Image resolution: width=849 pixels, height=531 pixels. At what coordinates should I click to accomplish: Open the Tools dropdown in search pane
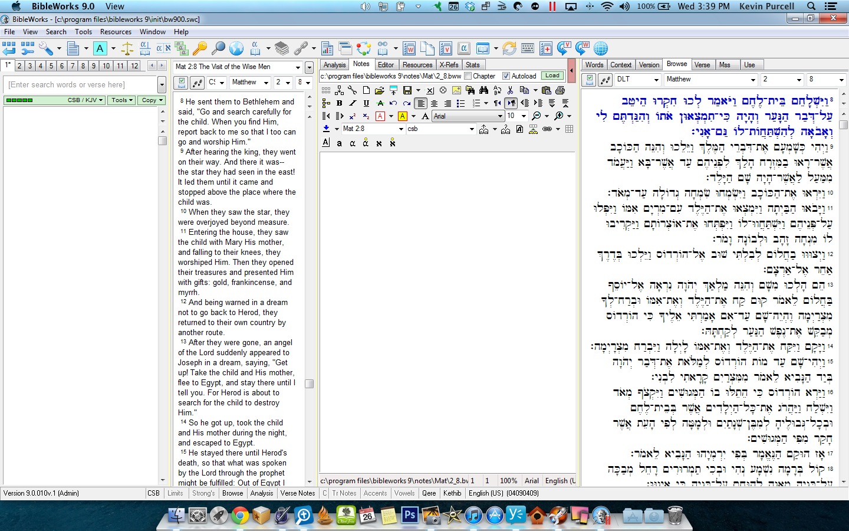coord(122,100)
